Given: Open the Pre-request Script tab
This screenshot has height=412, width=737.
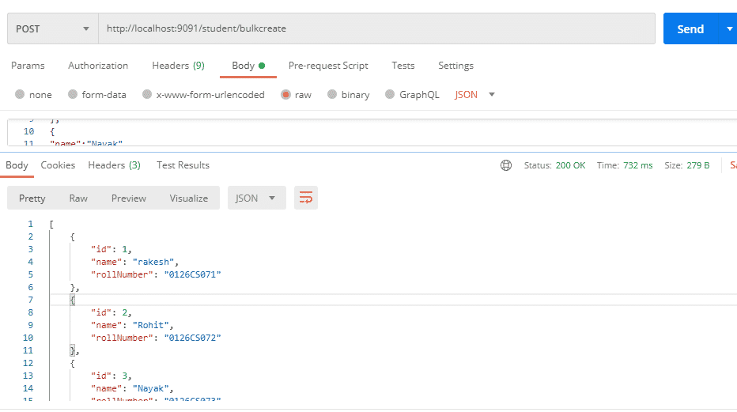Looking at the screenshot, I should click(328, 66).
